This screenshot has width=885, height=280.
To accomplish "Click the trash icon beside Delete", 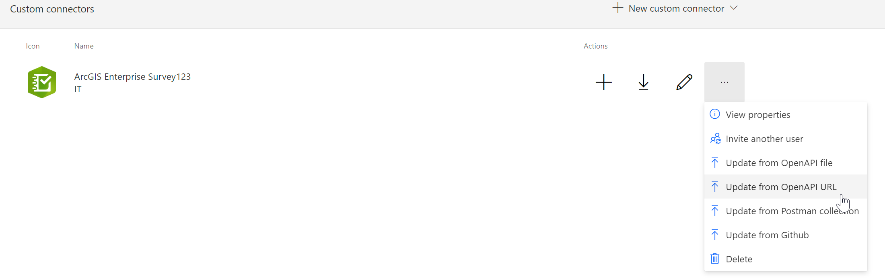I will [715, 259].
